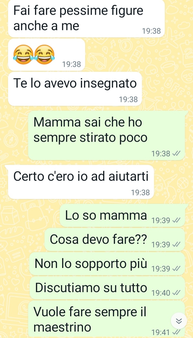Select 'Vuole fare sempre il maestrino' message

106,319
